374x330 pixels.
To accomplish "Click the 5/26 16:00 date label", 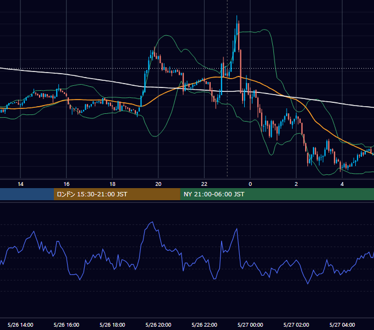I will pos(67,324).
